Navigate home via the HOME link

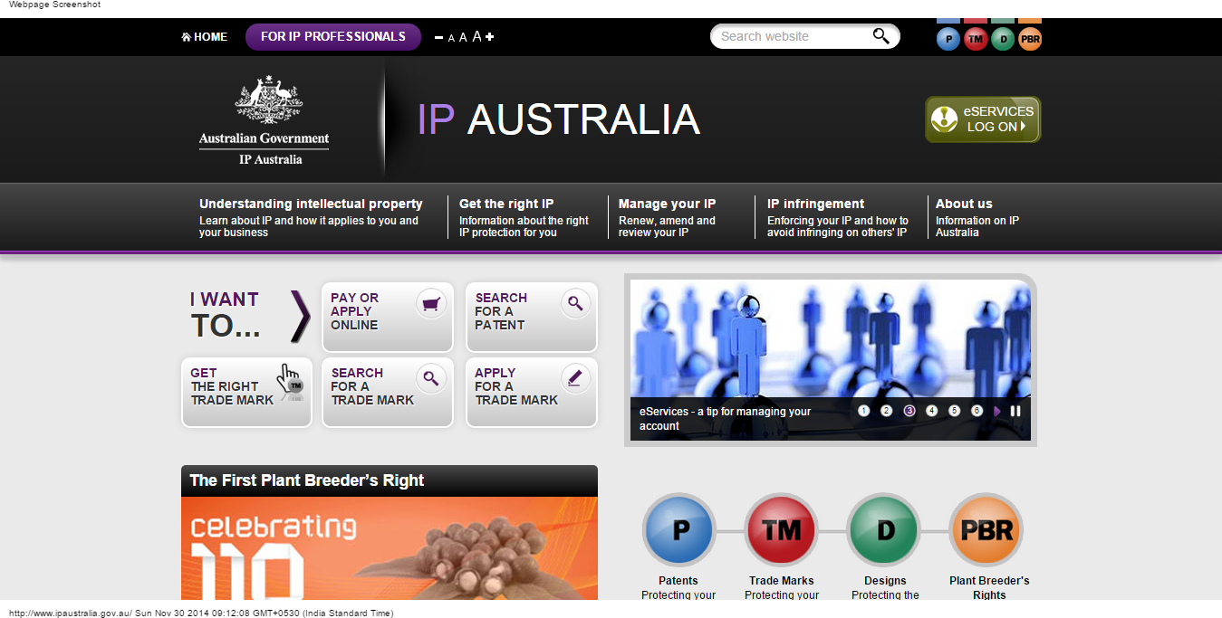click(204, 36)
